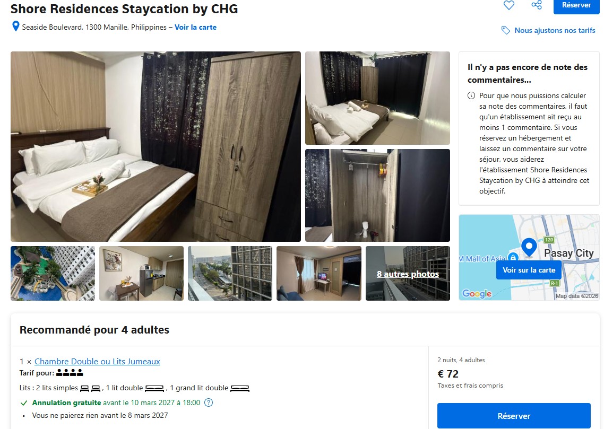Open Voir sur la carte map button

pos(529,270)
